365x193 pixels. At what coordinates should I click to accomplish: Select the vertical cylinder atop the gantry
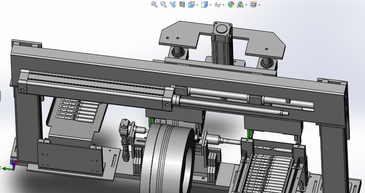click(x=222, y=43)
